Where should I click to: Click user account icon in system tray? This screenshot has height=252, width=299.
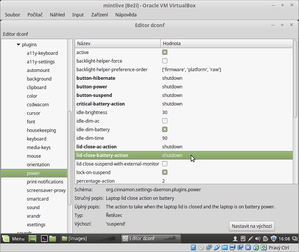235,239
